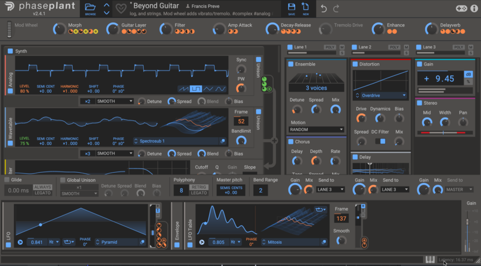Show the on-screen keyboard icon

point(429,259)
